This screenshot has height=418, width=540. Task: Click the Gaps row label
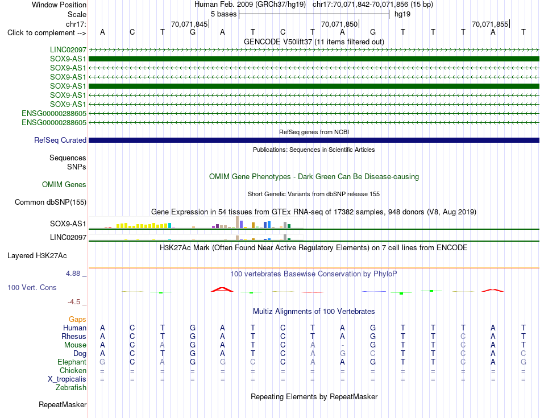(x=77, y=320)
